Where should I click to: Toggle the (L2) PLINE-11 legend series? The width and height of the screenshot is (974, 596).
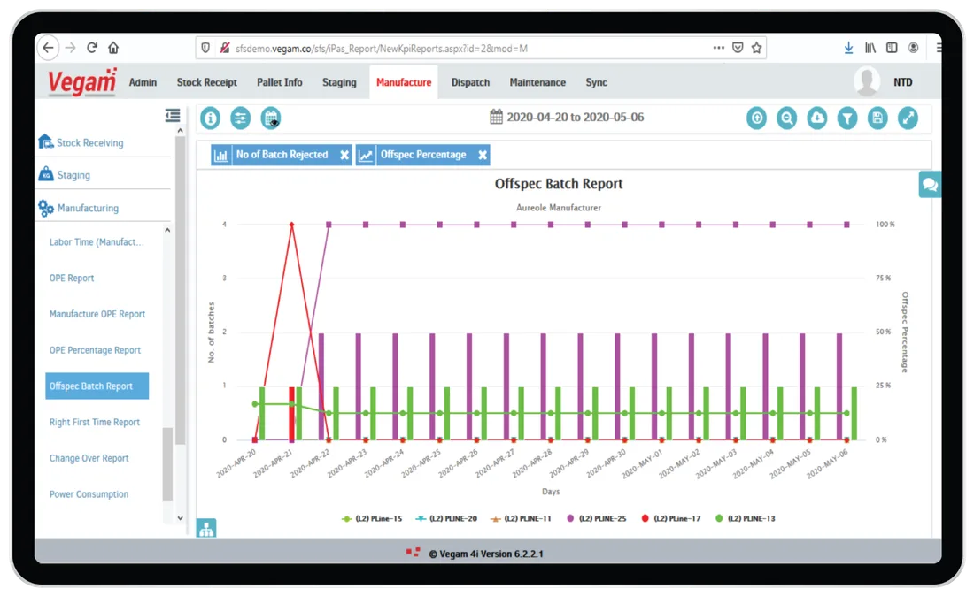[x=521, y=518]
